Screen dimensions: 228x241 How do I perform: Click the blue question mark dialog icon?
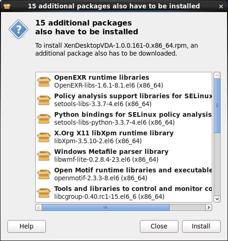pos(19,29)
